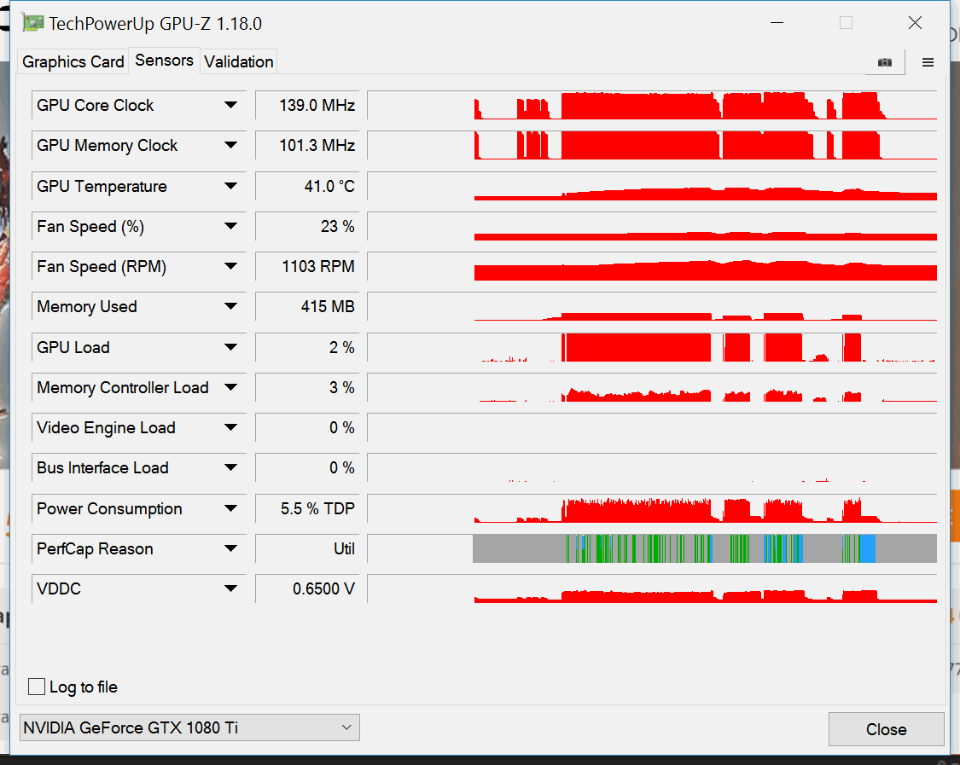Viewport: 960px width, 765px height.
Task: Click the Close button at bottom right
Action: point(886,729)
